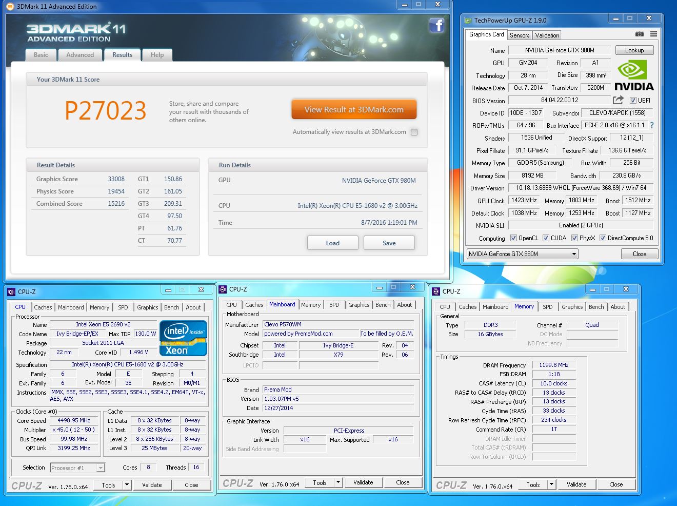677x506 pixels.
Task: Click the Close button in GPU-Z
Action: [640, 254]
